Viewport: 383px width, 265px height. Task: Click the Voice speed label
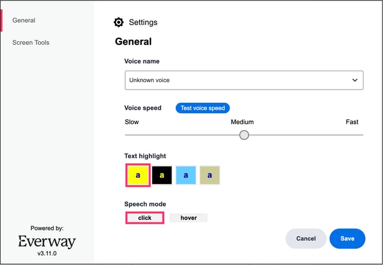tap(143, 108)
